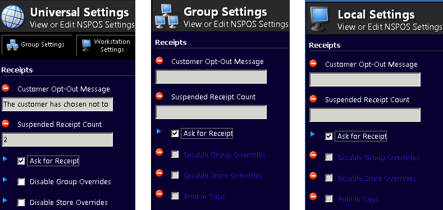443x210 pixels.
Task: Toggle Ask for Receipt checkbox in Group Settings
Action: point(175,134)
